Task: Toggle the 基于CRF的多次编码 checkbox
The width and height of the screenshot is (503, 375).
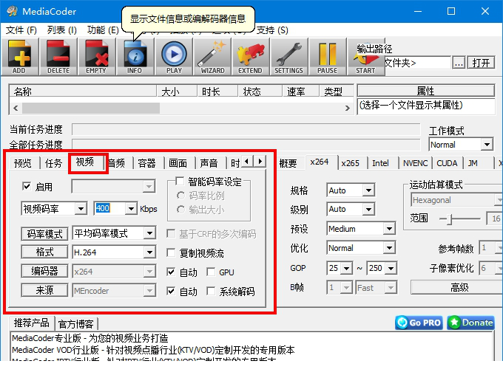Action: (x=171, y=233)
